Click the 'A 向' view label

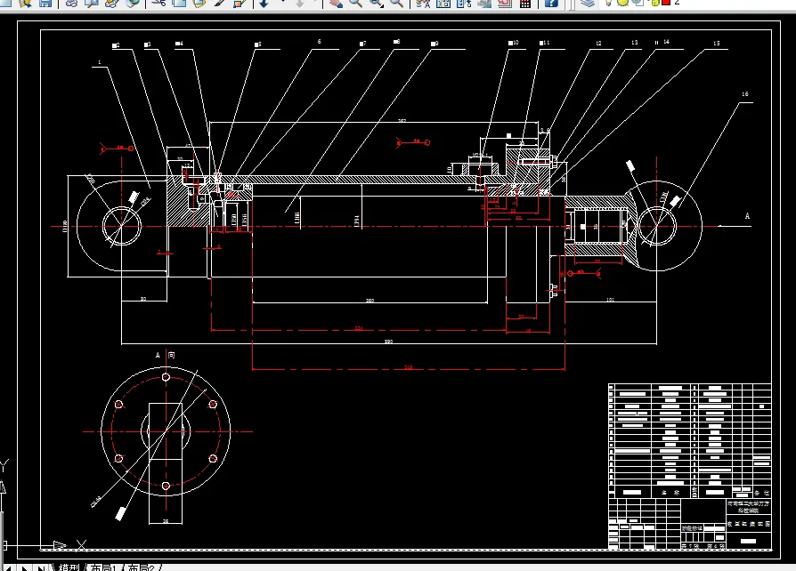pyautogui.click(x=165, y=355)
